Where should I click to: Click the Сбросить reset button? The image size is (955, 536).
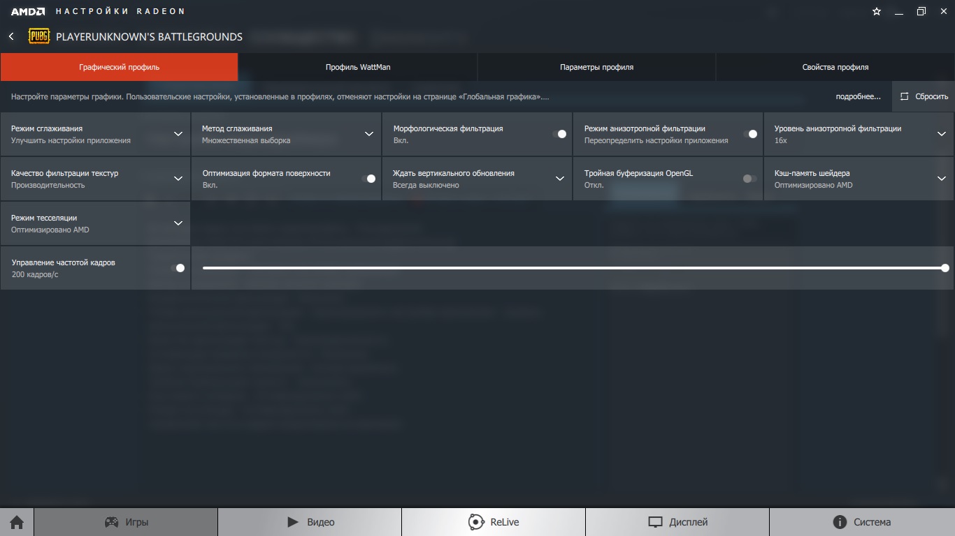click(924, 96)
